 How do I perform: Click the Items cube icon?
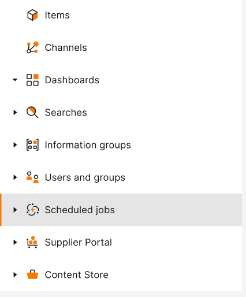(32, 15)
